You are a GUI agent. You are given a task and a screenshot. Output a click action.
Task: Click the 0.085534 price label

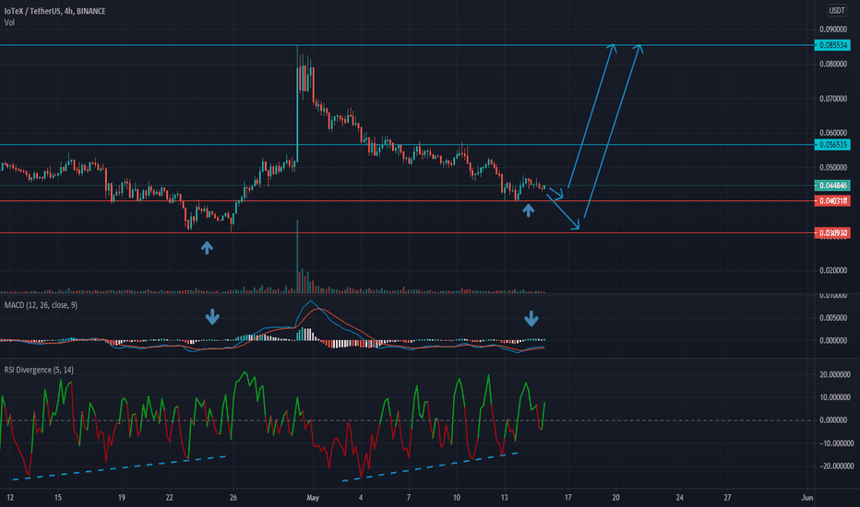(832, 45)
